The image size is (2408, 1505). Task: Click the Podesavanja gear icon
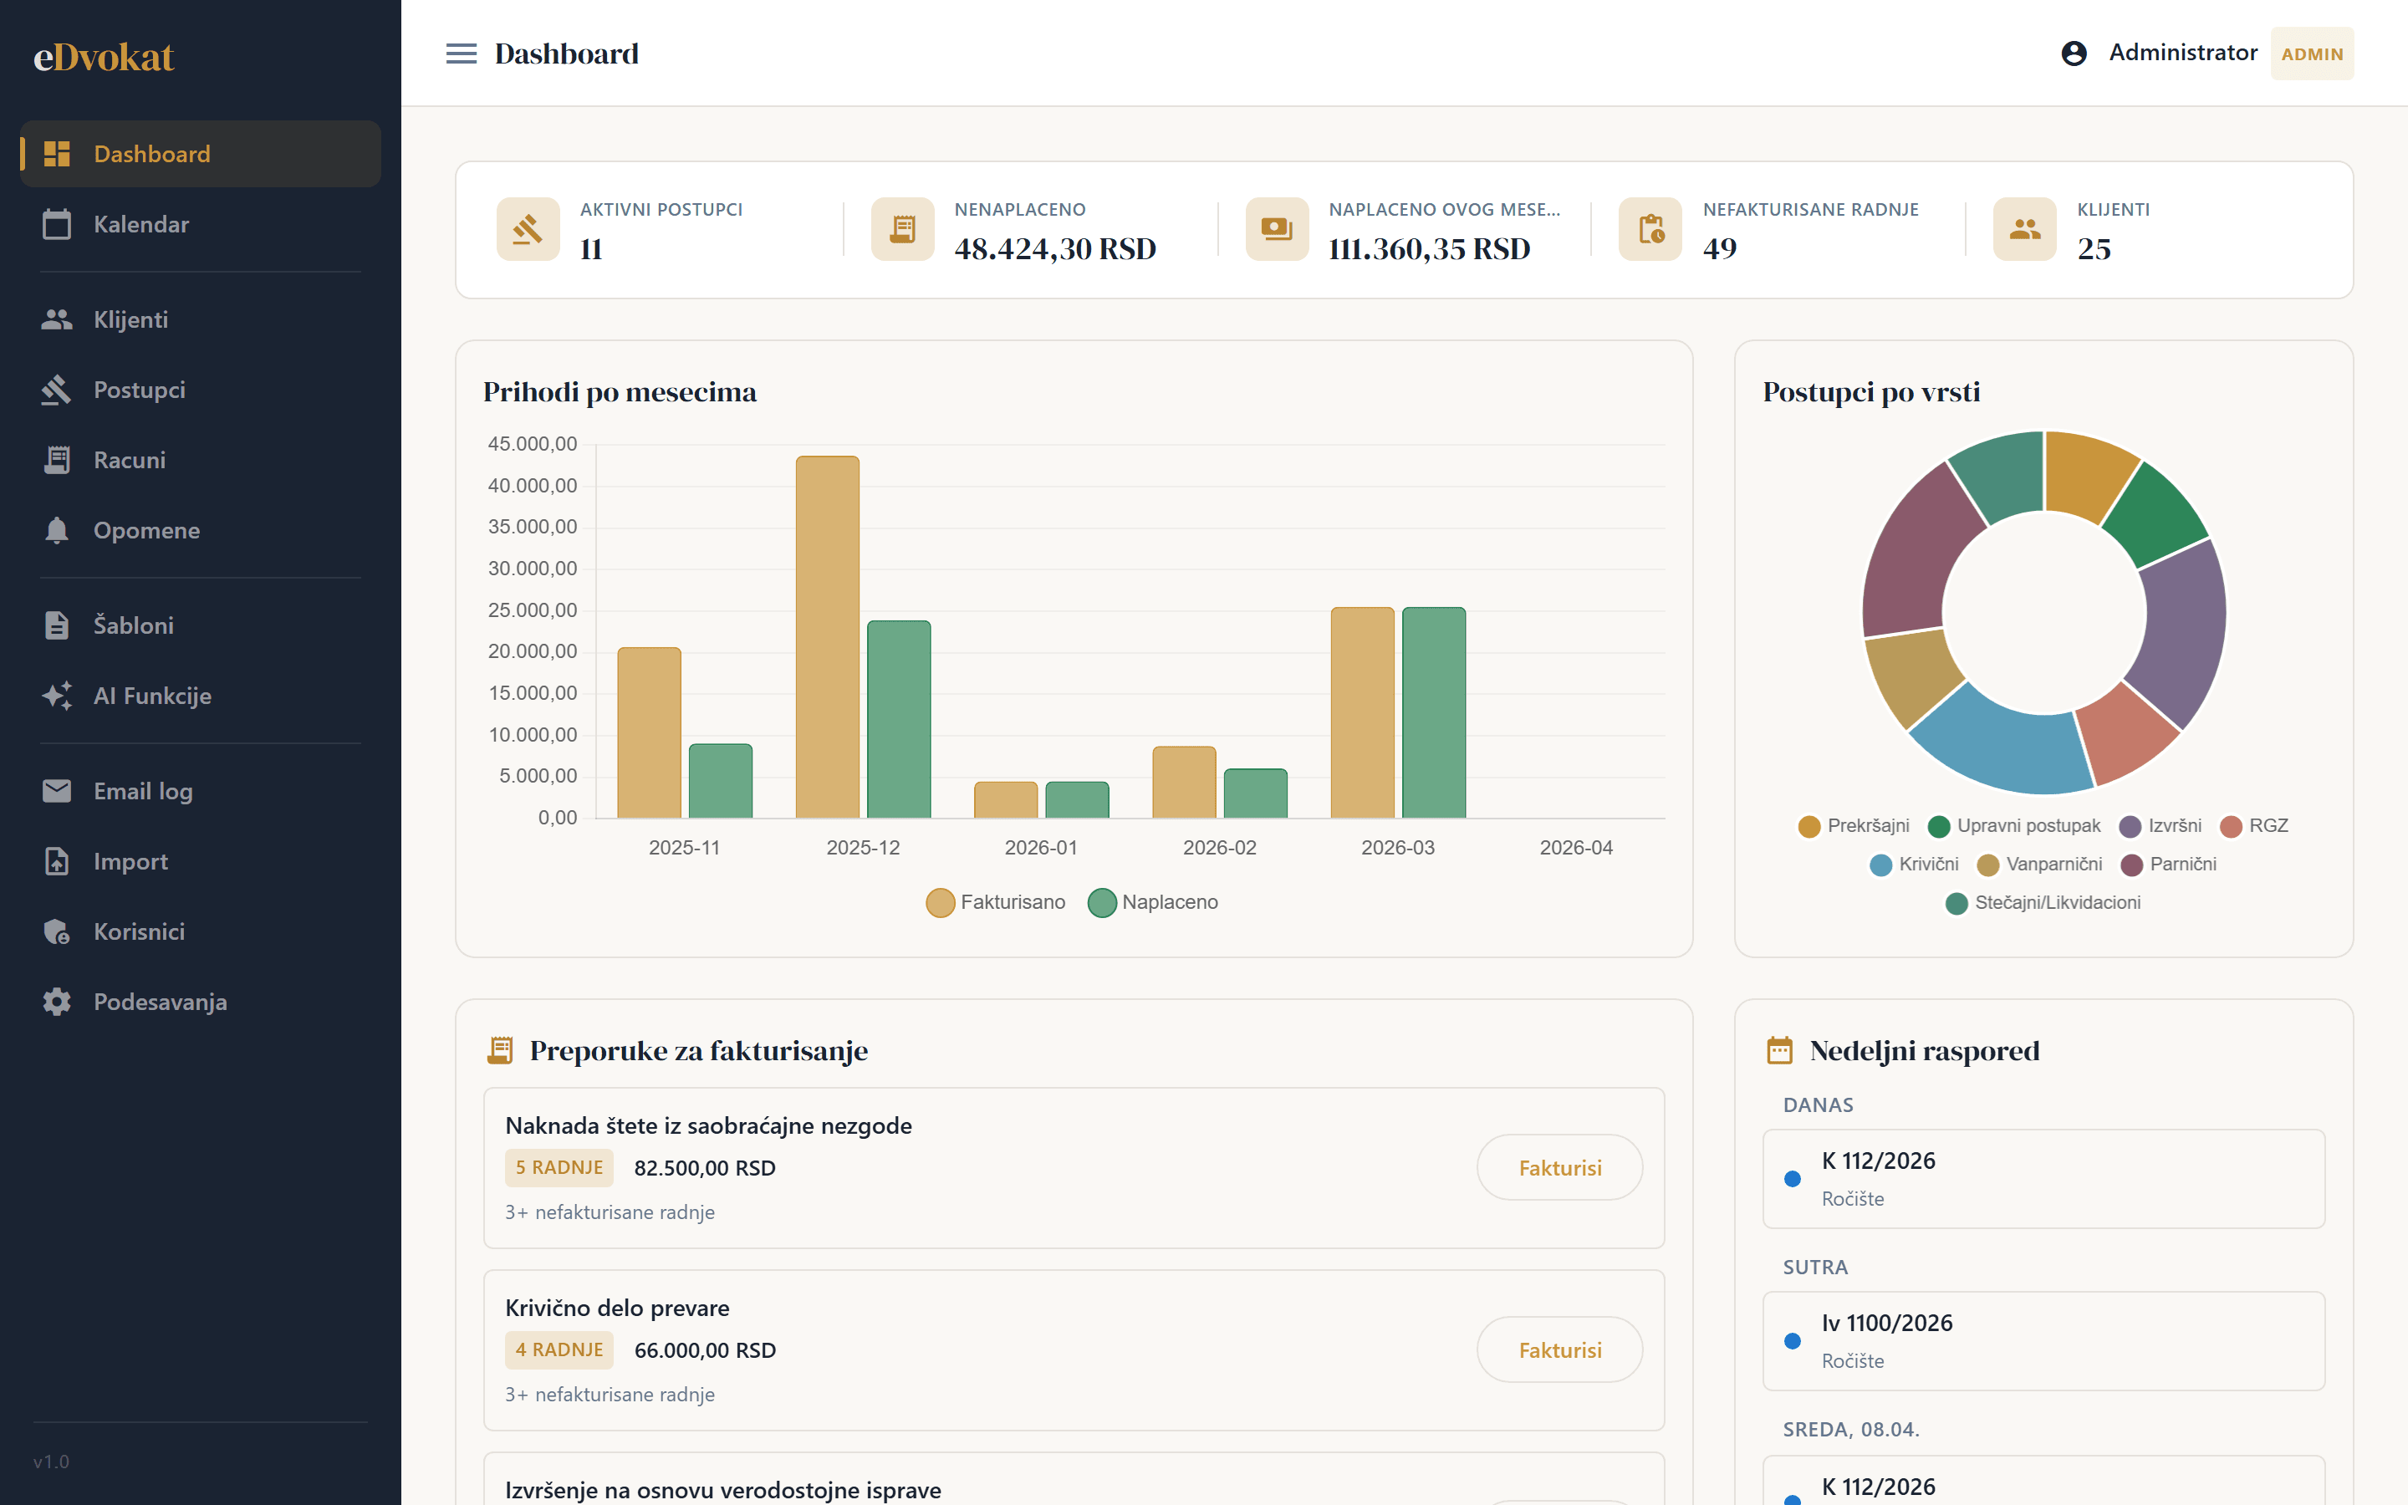pyautogui.click(x=57, y=1002)
